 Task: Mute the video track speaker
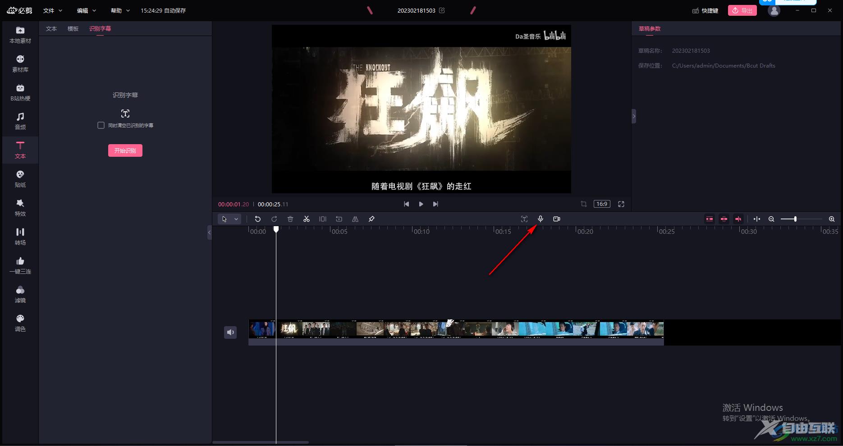click(x=230, y=332)
